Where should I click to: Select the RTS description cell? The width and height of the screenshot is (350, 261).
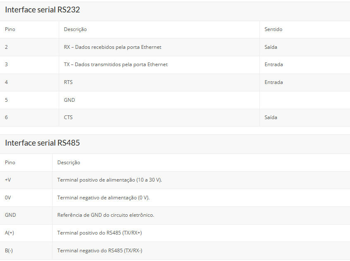click(68, 82)
